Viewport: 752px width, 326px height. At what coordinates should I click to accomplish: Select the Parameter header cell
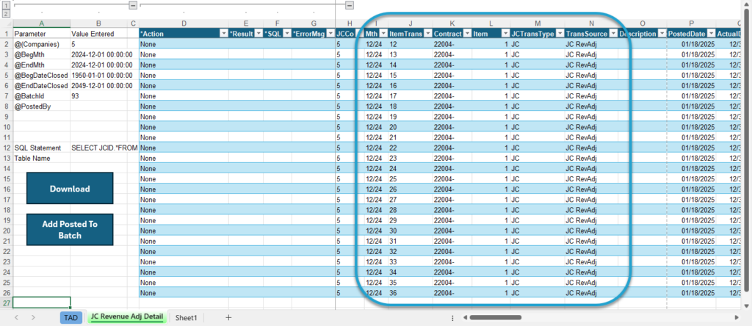point(42,34)
